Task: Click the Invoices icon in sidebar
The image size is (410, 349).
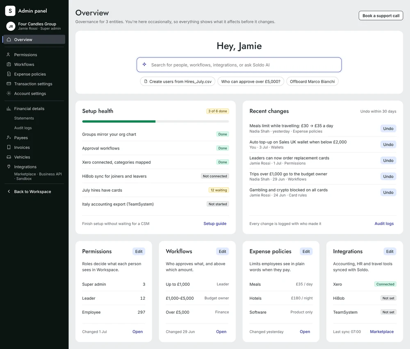Action: [9, 147]
